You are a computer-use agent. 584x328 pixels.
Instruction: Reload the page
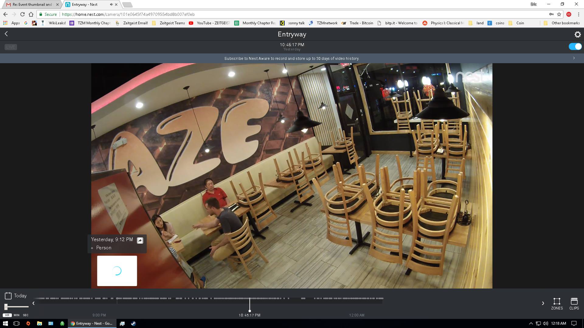click(22, 14)
